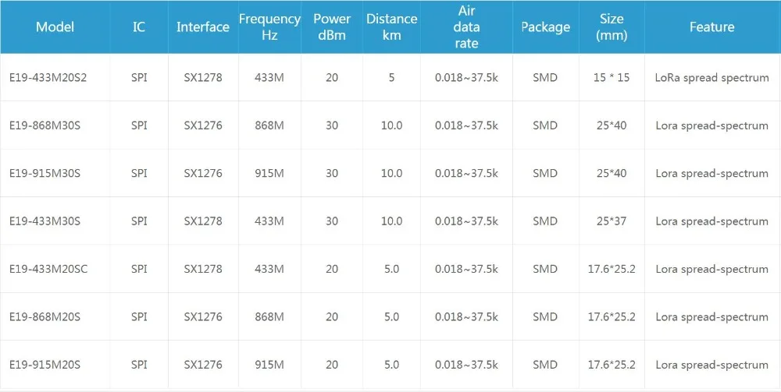Select the Size (mm) header cell

pyautogui.click(x=612, y=26)
